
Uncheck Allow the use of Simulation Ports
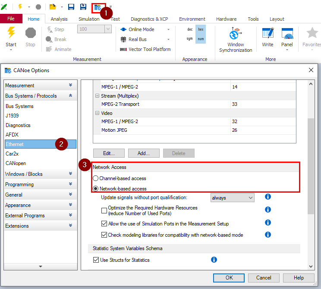pos(104,224)
